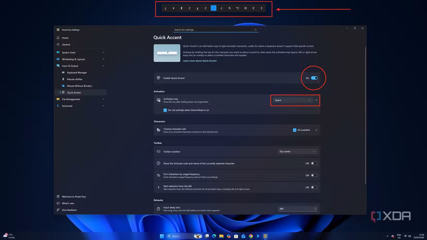Viewport: 427px width, 240px height.
Task: Enable Sort characters by usage frequency
Action: point(314,175)
